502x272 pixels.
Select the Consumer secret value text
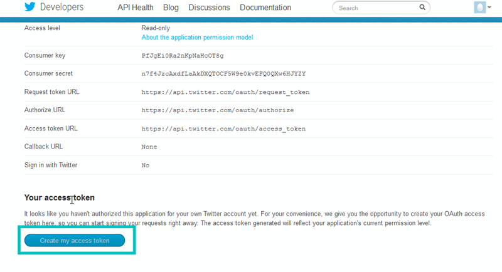(x=223, y=74)
